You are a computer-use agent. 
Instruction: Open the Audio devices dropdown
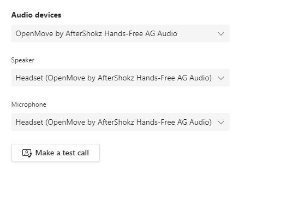(121, 33)
